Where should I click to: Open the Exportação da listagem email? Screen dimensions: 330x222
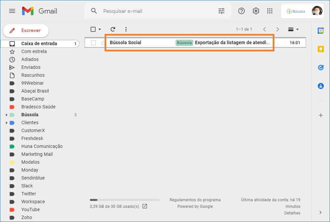[x=232, y=42]
